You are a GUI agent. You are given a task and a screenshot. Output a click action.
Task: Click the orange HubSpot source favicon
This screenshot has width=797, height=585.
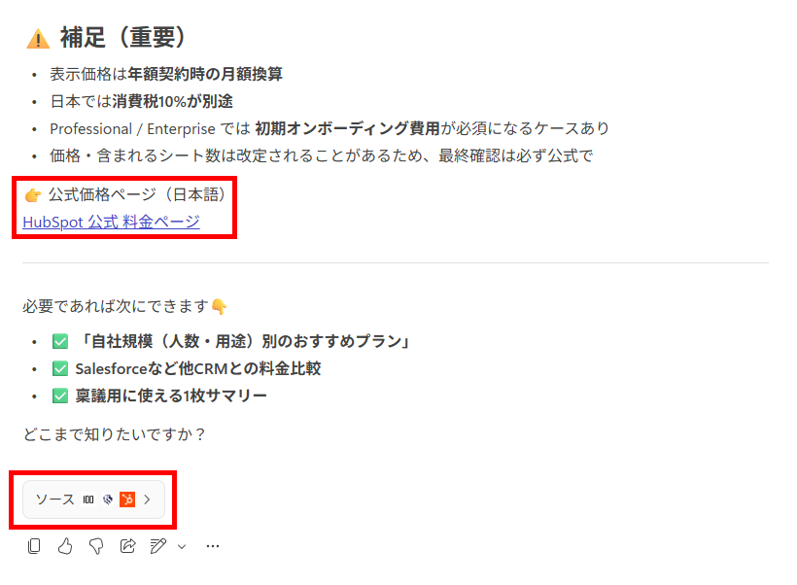coord(127,499)
